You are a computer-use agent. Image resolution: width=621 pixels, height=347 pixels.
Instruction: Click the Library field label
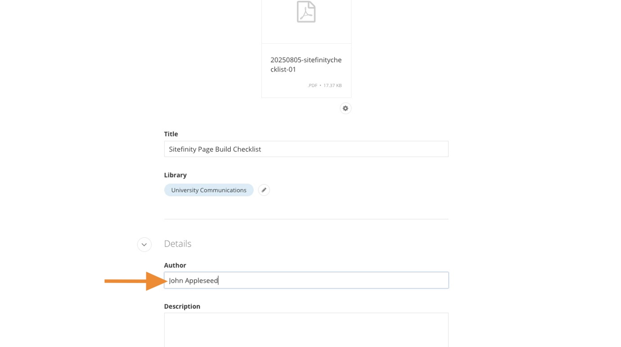coord(175,175)
